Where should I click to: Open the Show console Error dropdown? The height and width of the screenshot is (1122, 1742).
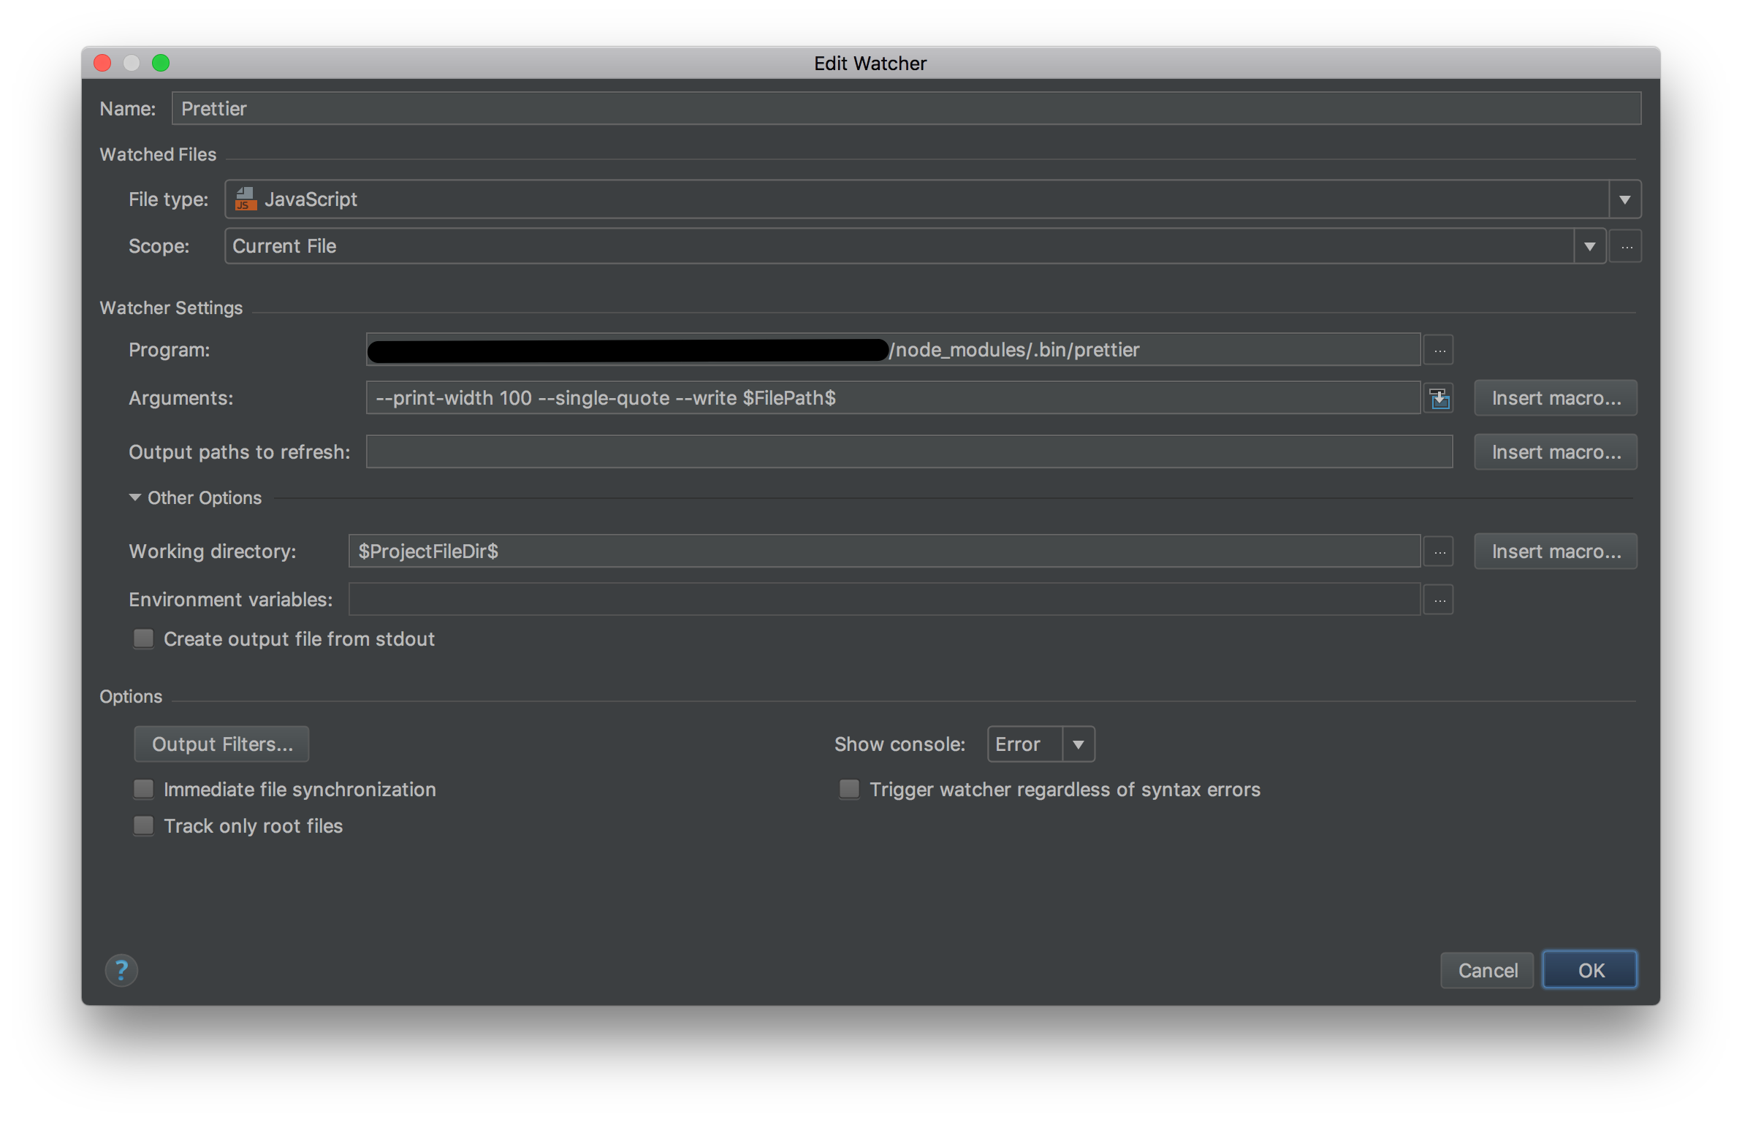point(1041,744)
